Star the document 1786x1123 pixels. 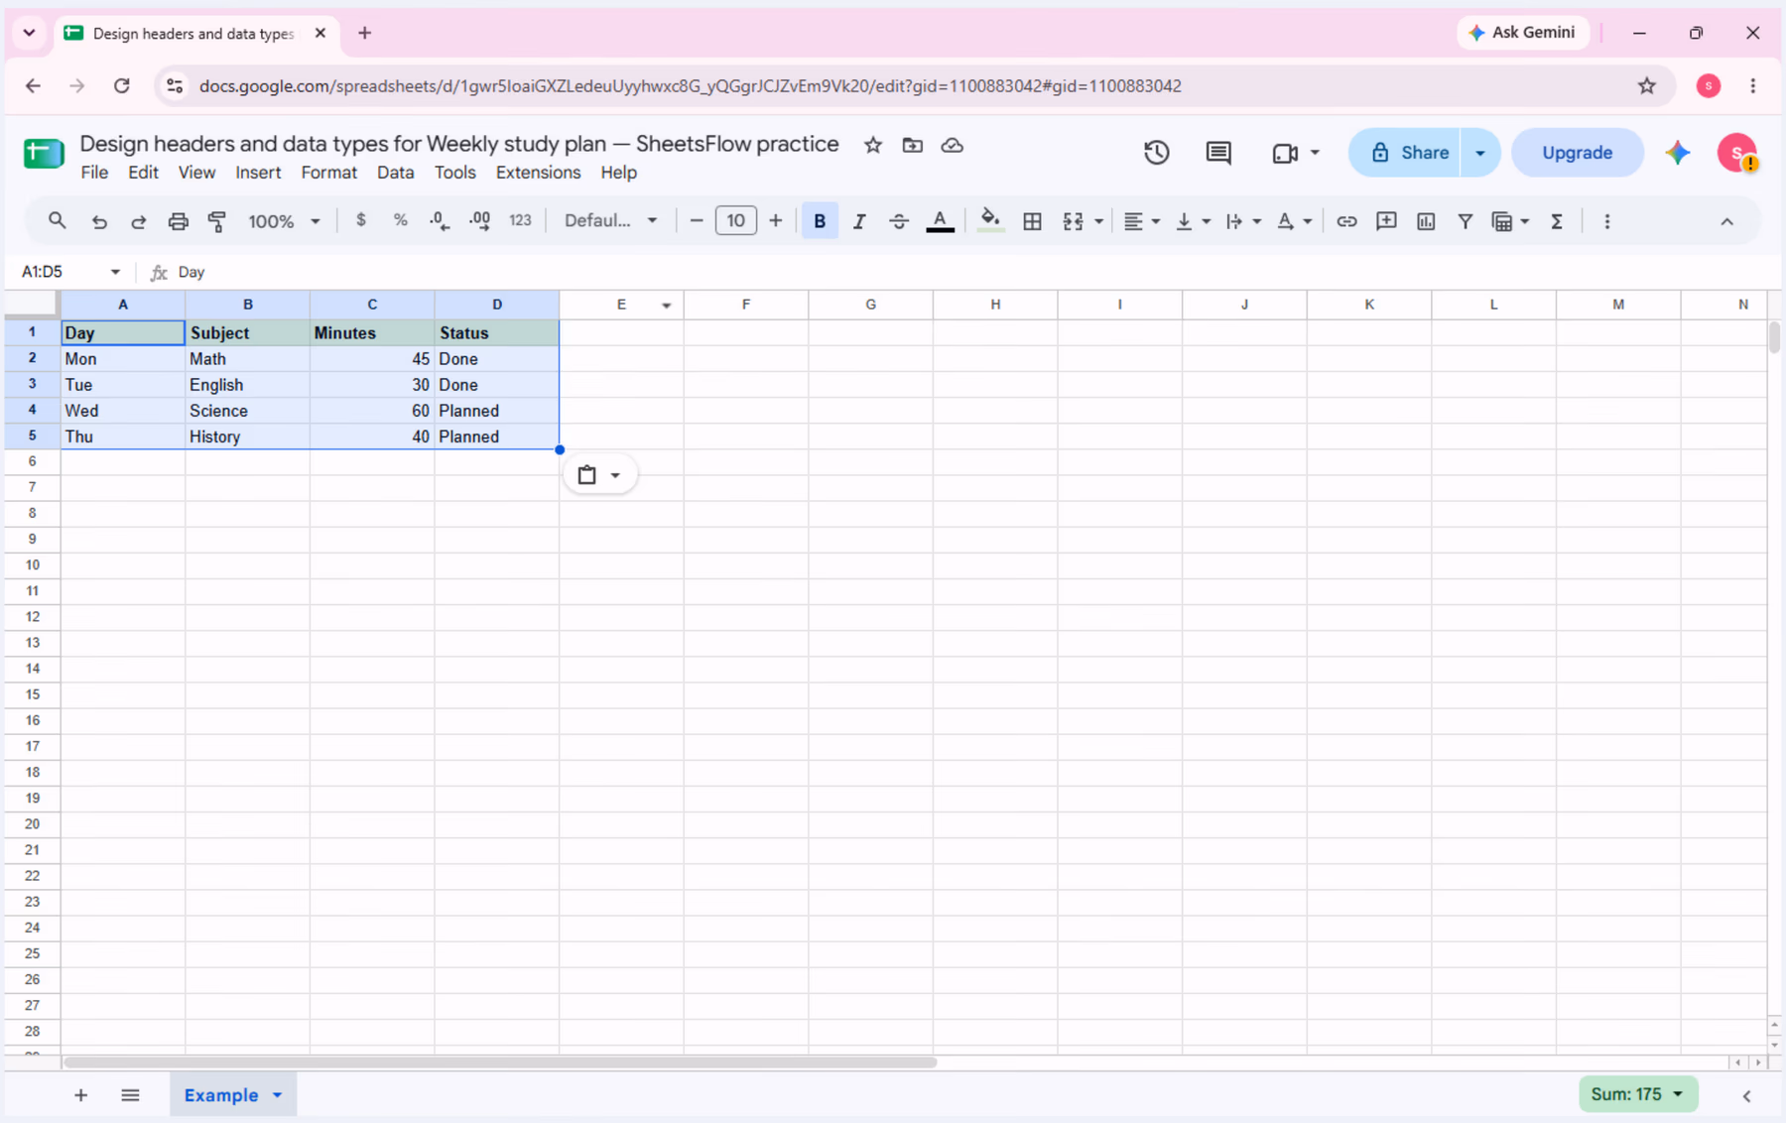tap(873, 145)
